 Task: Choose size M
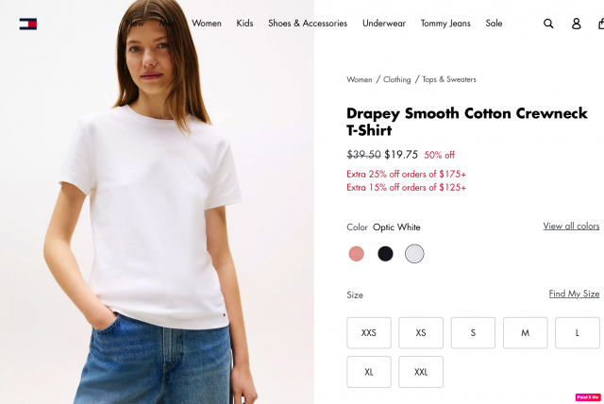pyautogui.click(x=525, y=333)
